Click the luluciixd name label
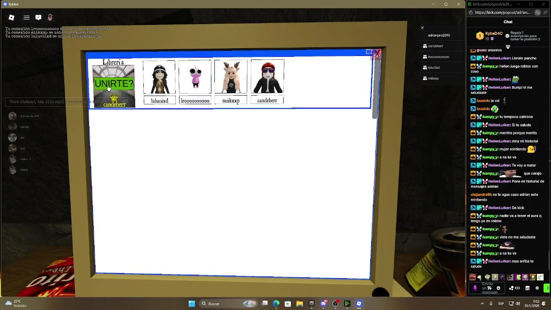 coord(159,100)
